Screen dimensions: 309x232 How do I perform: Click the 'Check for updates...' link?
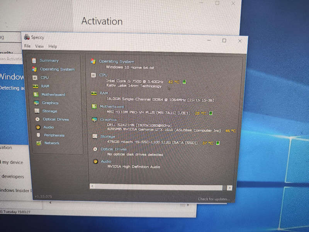pyautogui.click(x=214, y=199)
